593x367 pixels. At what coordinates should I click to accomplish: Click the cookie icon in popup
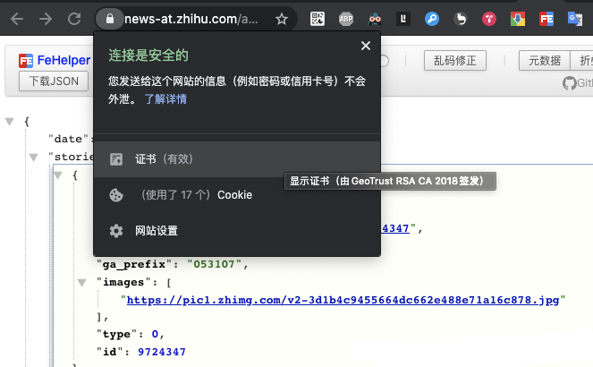[116, 195]
